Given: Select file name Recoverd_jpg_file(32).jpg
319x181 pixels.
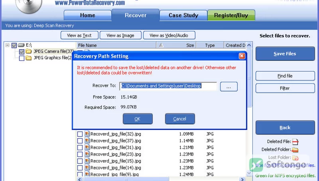Looking at the screenshot, I should [x=116, y=134].
